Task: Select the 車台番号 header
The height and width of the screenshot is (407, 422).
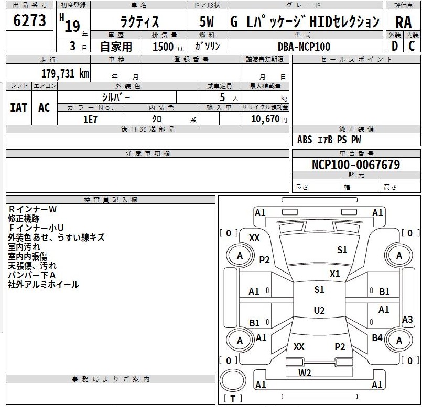Action: point(356,153)
